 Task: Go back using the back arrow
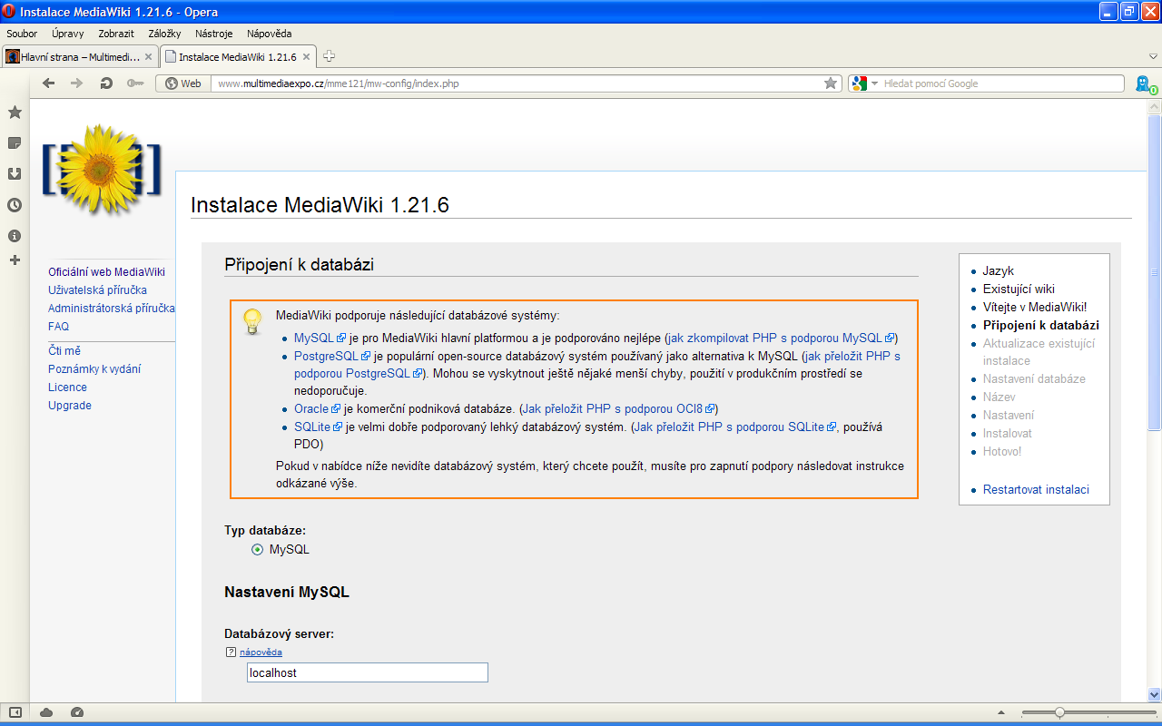pos(49,83)
